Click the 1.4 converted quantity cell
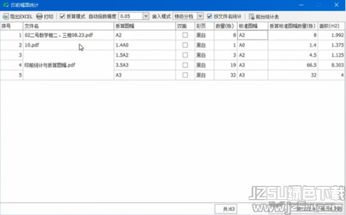This screenshot has height=215, width=346. (293, 45)
